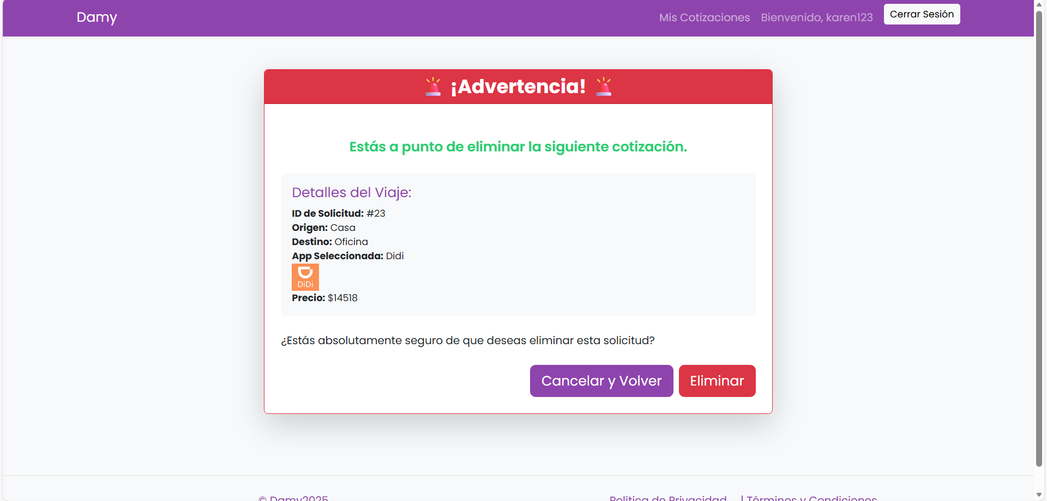
Task: Confirm deletion with the Eliminar button
Action: [717, 381]
